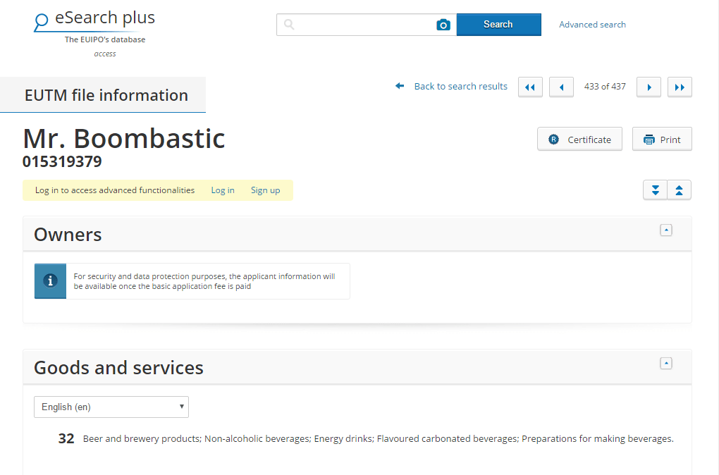Click the Owners section heading
Screen dimensions: 719x475
[68, 235]
